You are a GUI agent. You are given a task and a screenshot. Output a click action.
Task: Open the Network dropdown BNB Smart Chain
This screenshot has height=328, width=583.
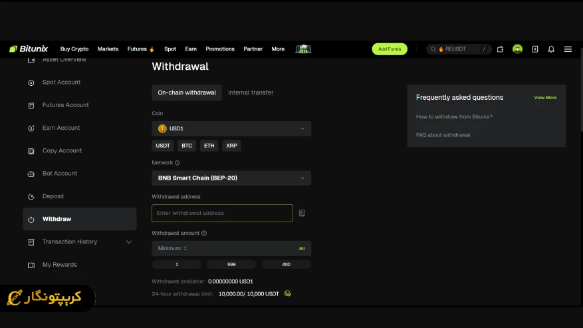click(231, 178)
